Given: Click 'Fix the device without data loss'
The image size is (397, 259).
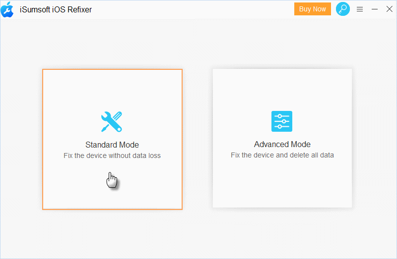Looking at the screenshot, I should click(112, 155).
